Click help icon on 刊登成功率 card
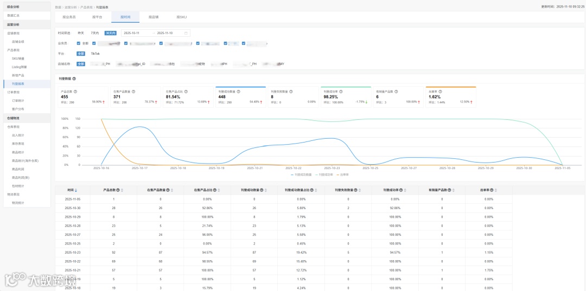 341,92
